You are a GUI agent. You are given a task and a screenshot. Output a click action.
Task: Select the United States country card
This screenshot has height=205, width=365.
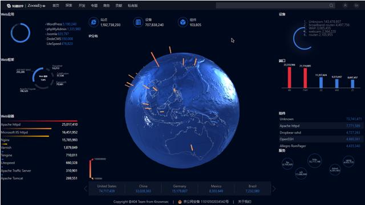pos(107,188)
